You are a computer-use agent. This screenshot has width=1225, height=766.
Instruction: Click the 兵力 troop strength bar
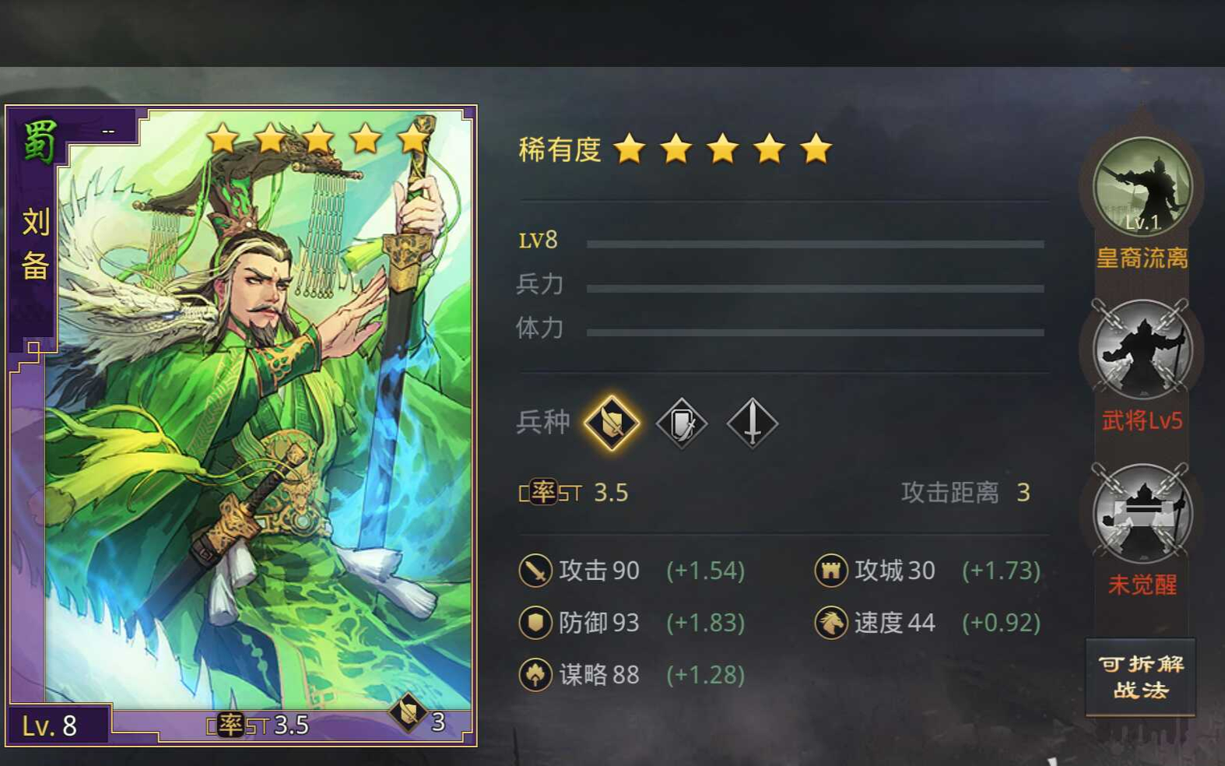point(815,289)
